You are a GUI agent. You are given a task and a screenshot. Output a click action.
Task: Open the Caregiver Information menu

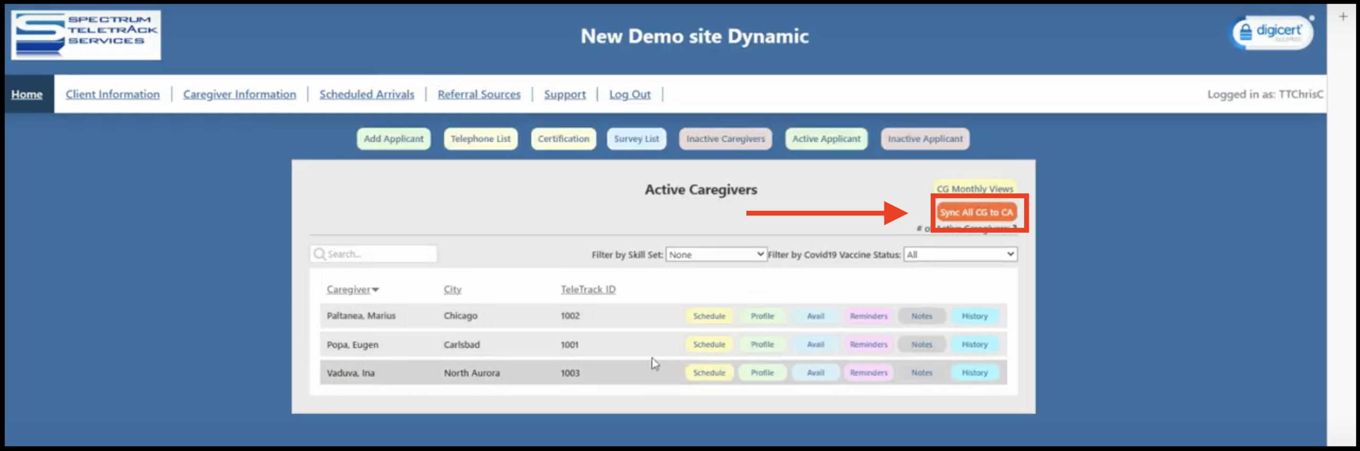click(239, 94)
